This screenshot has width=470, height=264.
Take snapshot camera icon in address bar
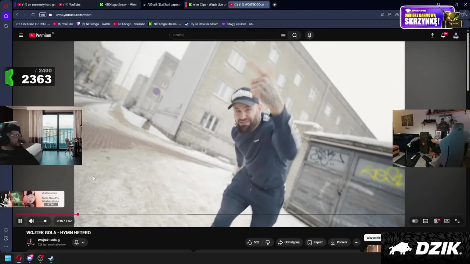pyautogui.click(x=397, y=15)
